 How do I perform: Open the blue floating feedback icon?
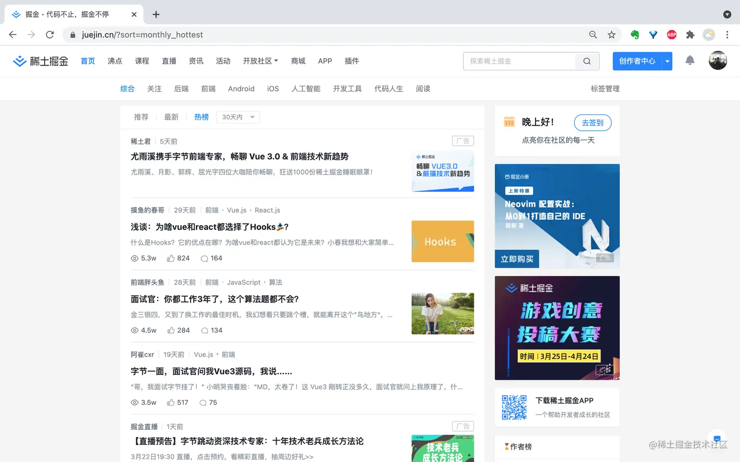coord(717,439)
